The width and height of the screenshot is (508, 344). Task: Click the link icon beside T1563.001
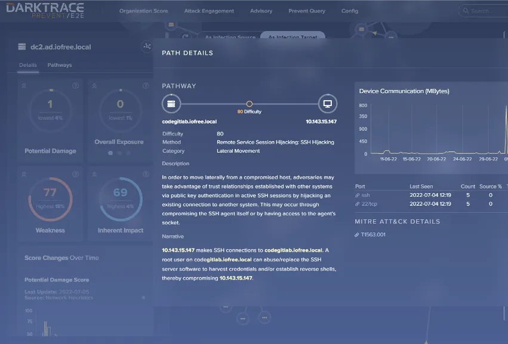point(357,235)
